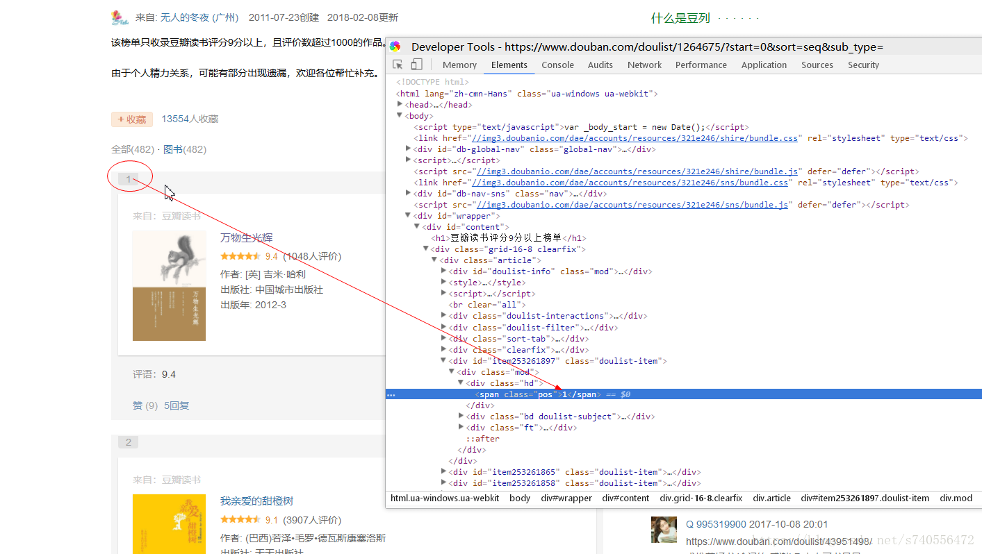Click the position badge numbered 2
Image resolution: width=982 pixels, height=554 pixels.
(x=128, y=442)
